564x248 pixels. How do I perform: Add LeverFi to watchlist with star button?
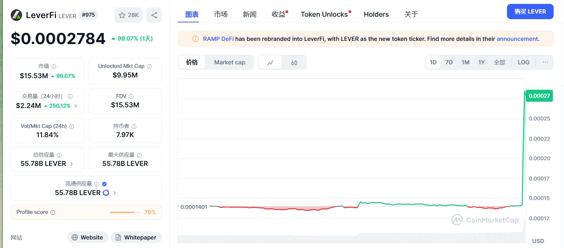click(x=128, y=15)
